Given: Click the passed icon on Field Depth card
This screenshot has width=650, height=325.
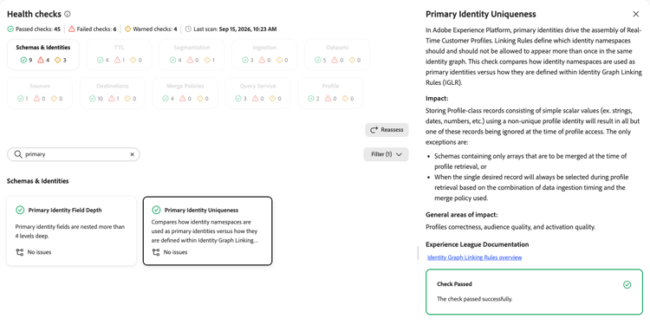Looking at the screenshot, I should pyautogui.click(x=20, y=211).
